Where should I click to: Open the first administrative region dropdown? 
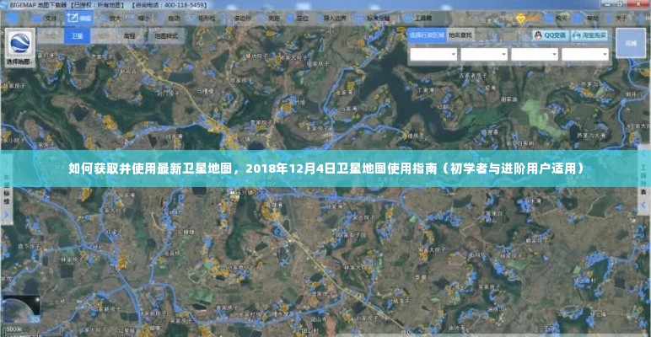click(433, 55)
